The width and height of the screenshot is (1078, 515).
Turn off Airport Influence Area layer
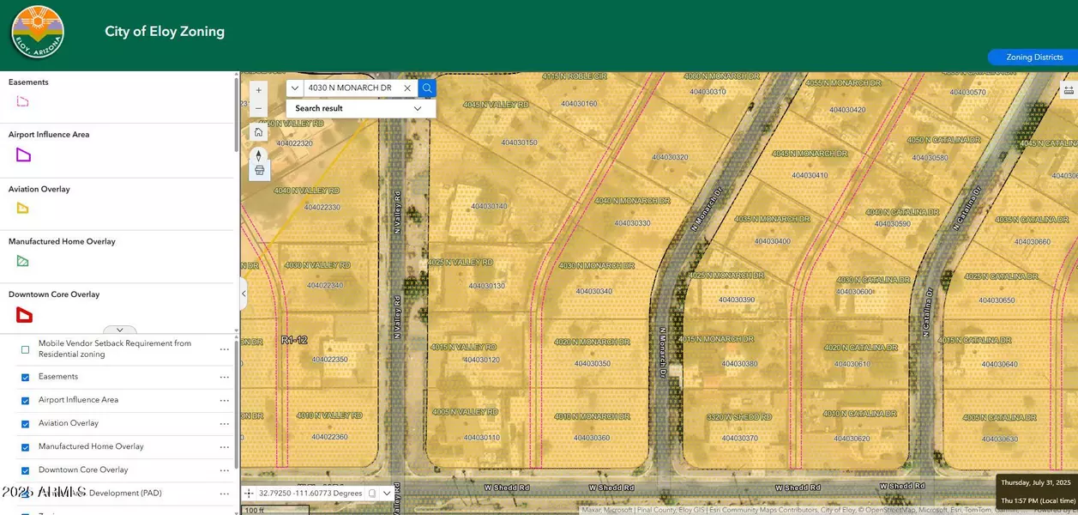click(x=26, y=400)
